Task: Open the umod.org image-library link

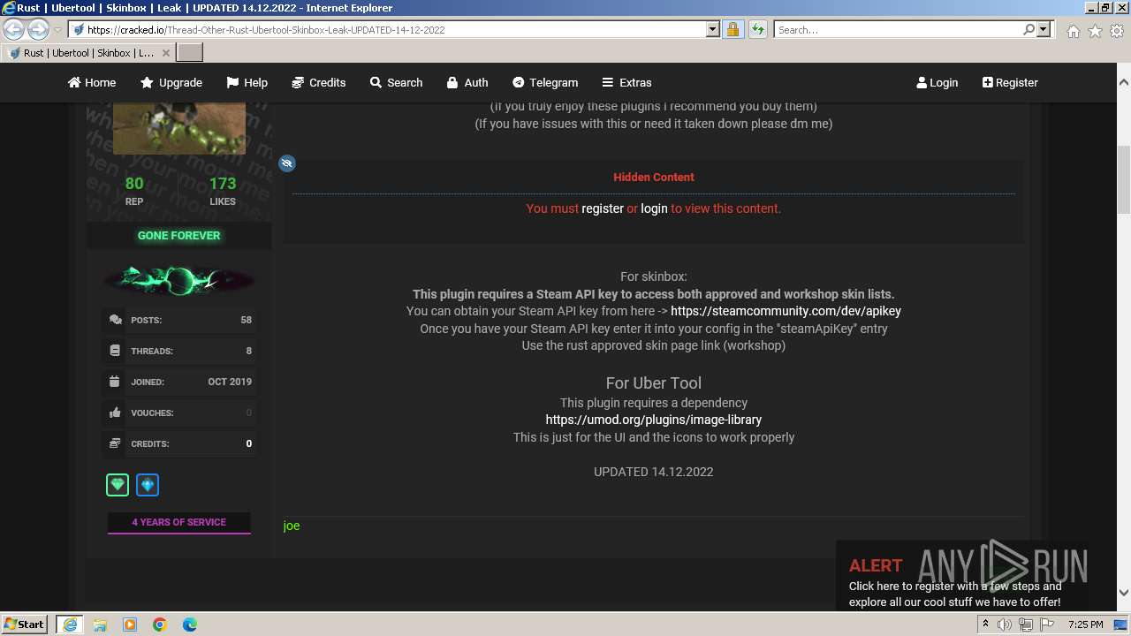Action: [x=654, y=420]
